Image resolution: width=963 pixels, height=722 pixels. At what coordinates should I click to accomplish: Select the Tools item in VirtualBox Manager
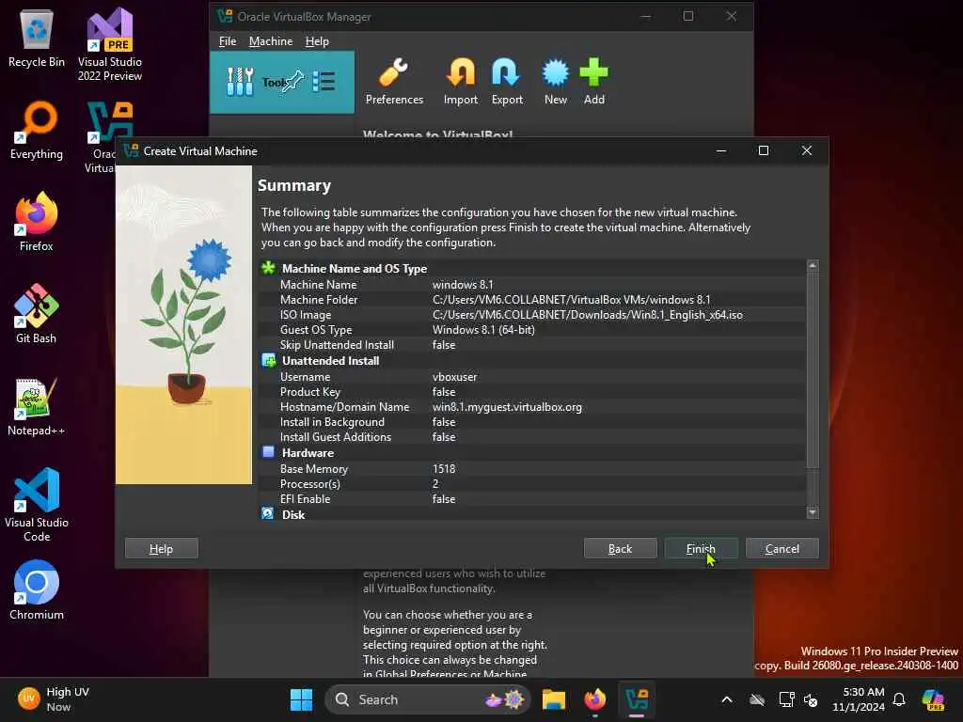tap(282, 82)
